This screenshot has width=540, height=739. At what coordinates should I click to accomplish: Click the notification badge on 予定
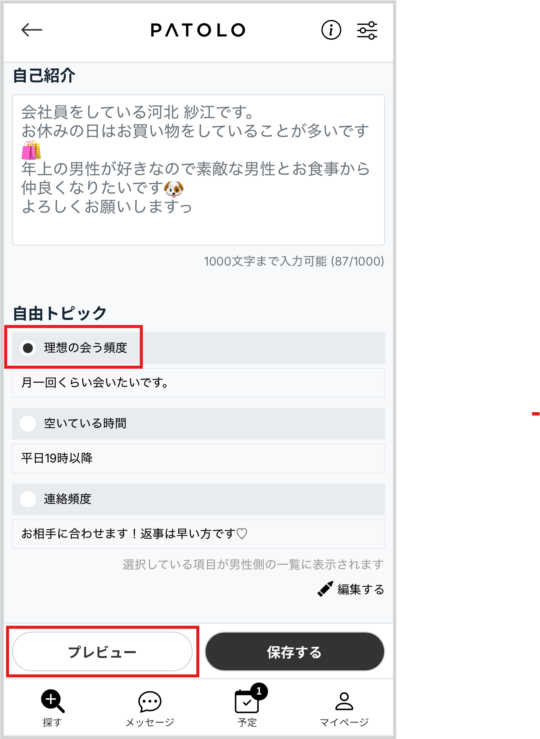tap(259, 691)
